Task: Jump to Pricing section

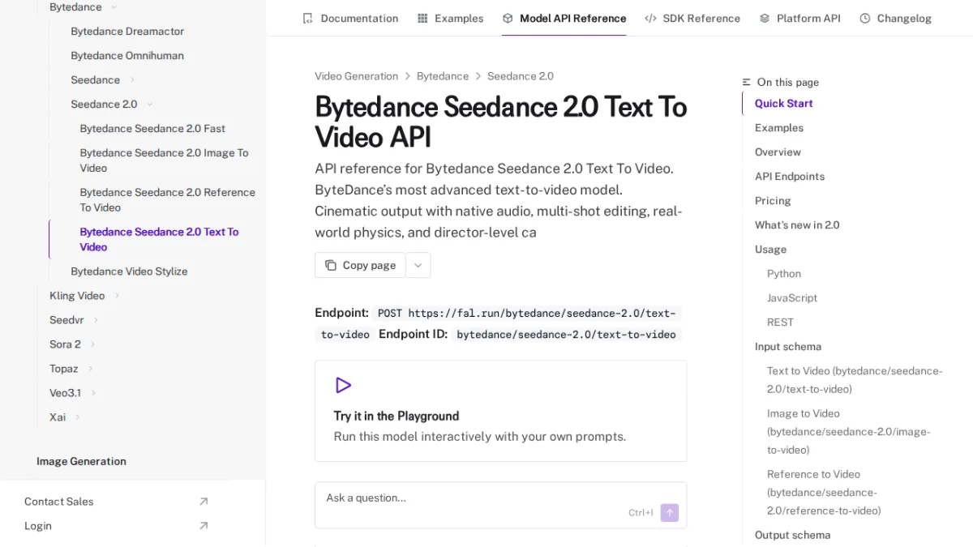Action: pyautogui.click(x=773, y=201)
